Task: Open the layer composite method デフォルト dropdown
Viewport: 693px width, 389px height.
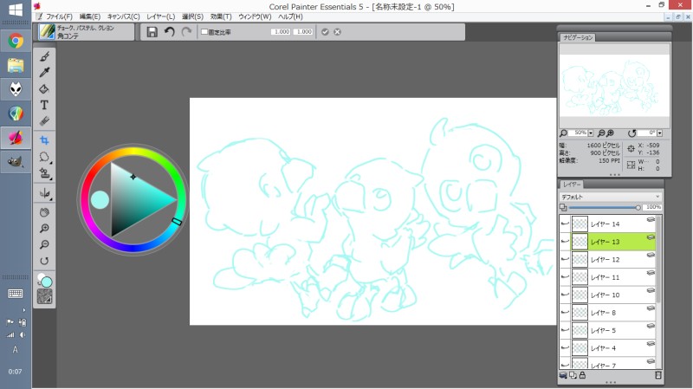Action: (x=611, y=197)
